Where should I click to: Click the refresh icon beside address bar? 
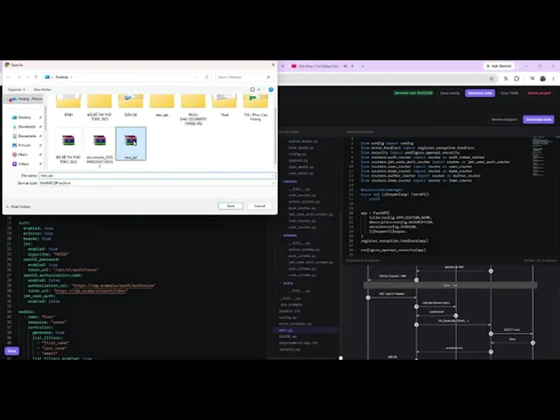[206, 77]
